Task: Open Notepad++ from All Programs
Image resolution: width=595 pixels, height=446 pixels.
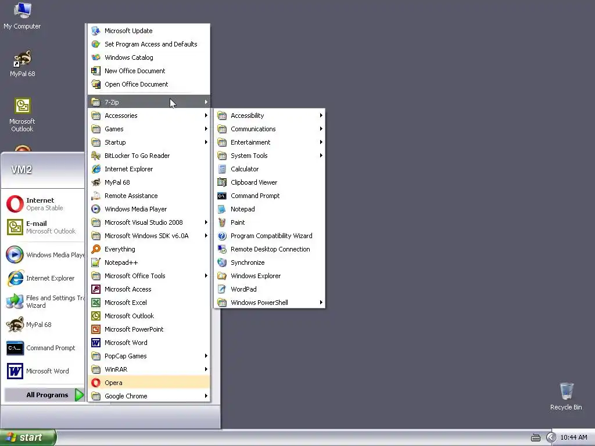Action: (x=149, y=262)
